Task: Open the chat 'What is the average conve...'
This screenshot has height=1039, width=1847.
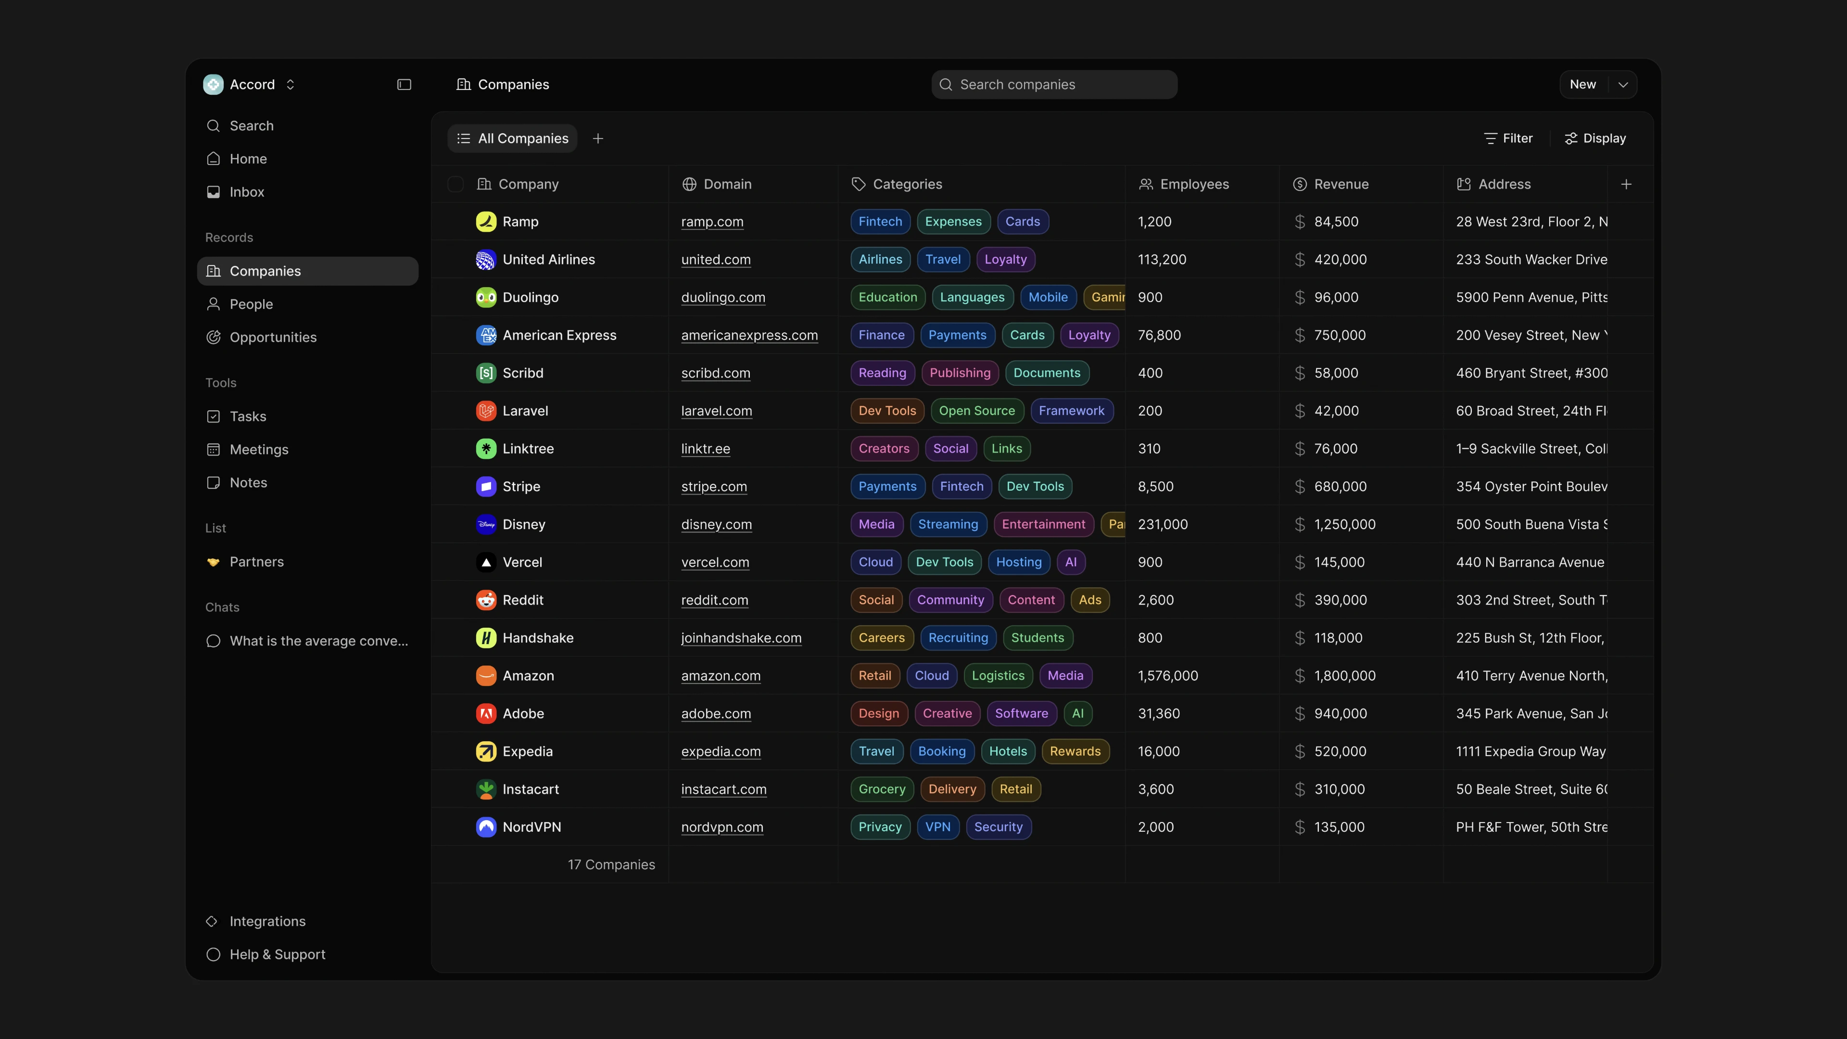Action: pos(308,641)
